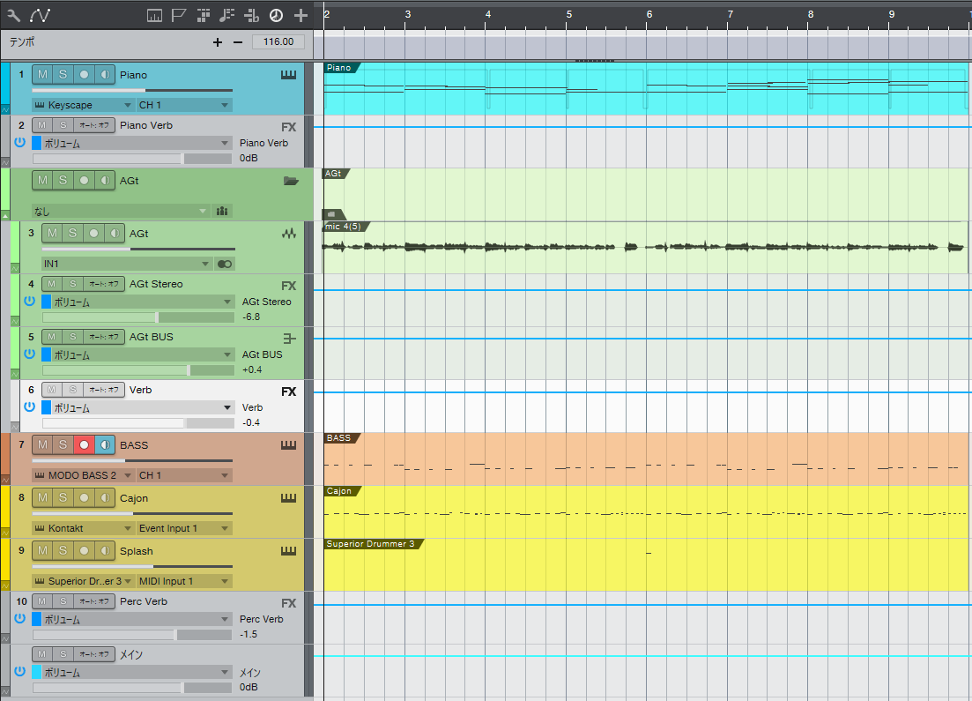Select the Superior Drummer 3 clip
Image resolution: width=972 pixels, height=701 pixels.
pos(645,564)
